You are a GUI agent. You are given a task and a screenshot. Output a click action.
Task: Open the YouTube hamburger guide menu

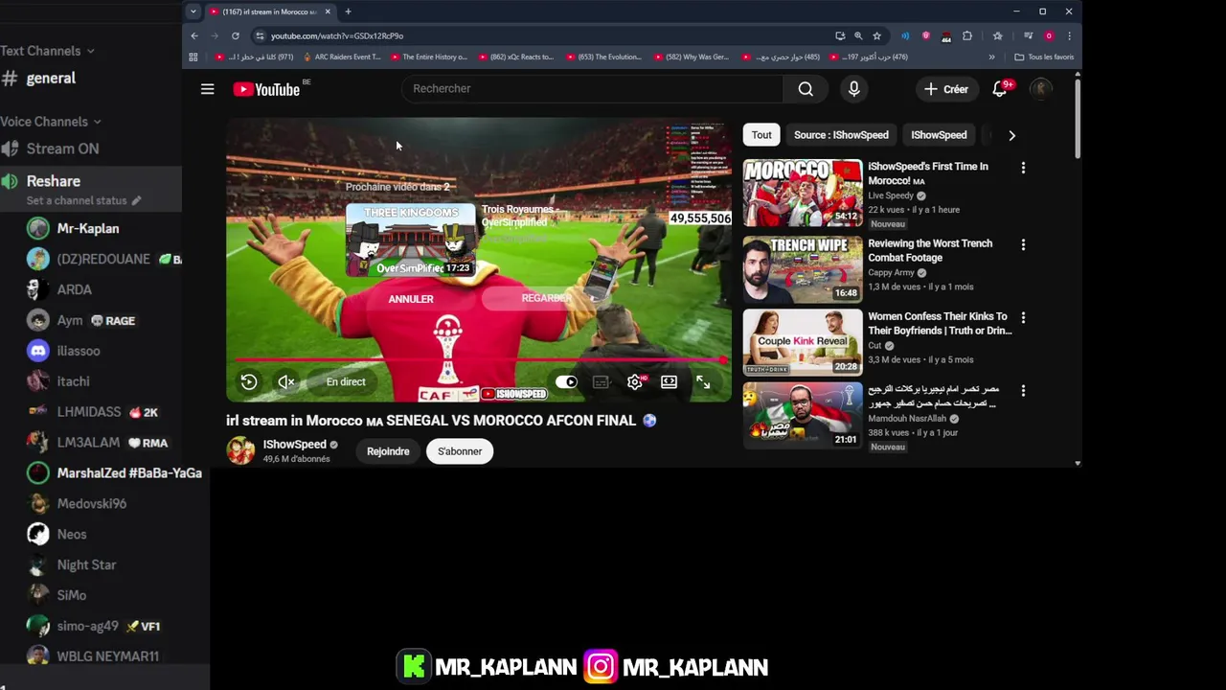click(207, 89)
